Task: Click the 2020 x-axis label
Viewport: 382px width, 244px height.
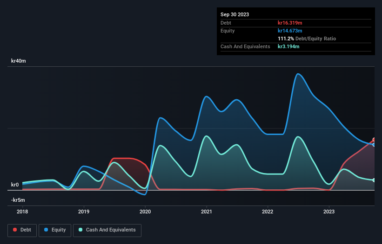Action: (x=145, y=212)
